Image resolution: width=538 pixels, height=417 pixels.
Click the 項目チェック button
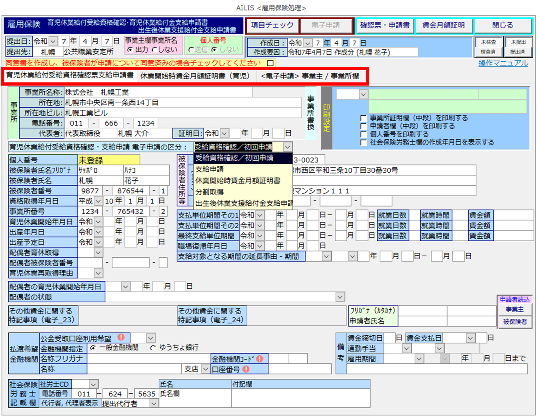tap(272, 26)
